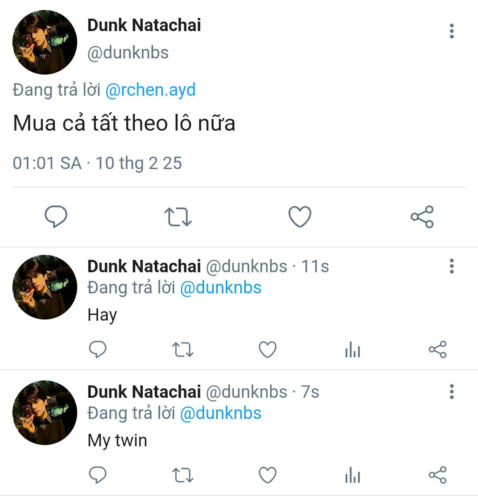Open the @rchen.ayd profile link
The image size is (478, 496).
point(150,90)
